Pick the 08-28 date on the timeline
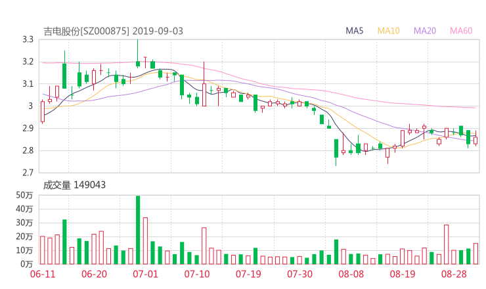 454,273
